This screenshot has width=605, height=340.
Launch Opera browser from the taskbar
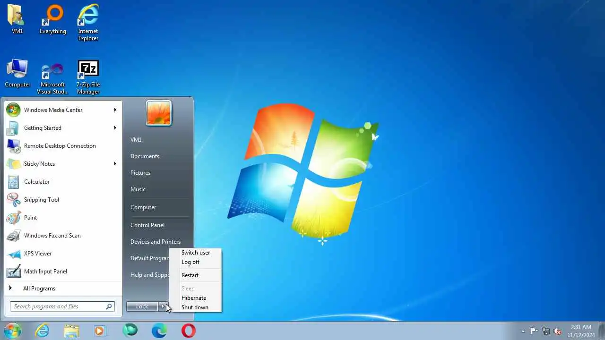coord(188,331)
